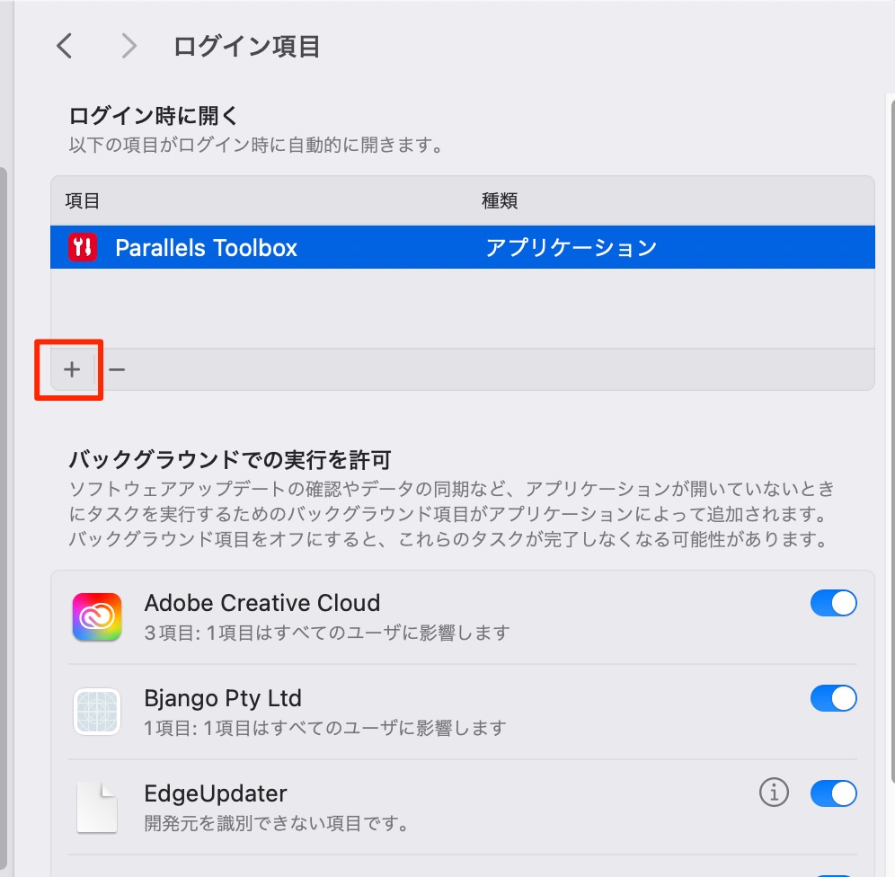Select the Parallels Toolbox row
The image size is (895, 877).
tap(463, 247)
